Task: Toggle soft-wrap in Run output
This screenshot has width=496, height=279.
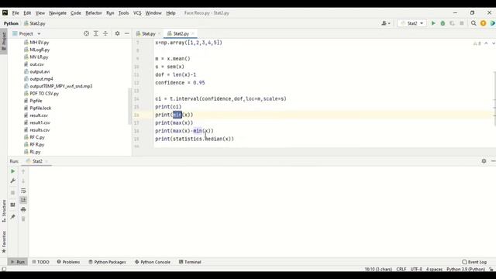Action: pos(23,191)
